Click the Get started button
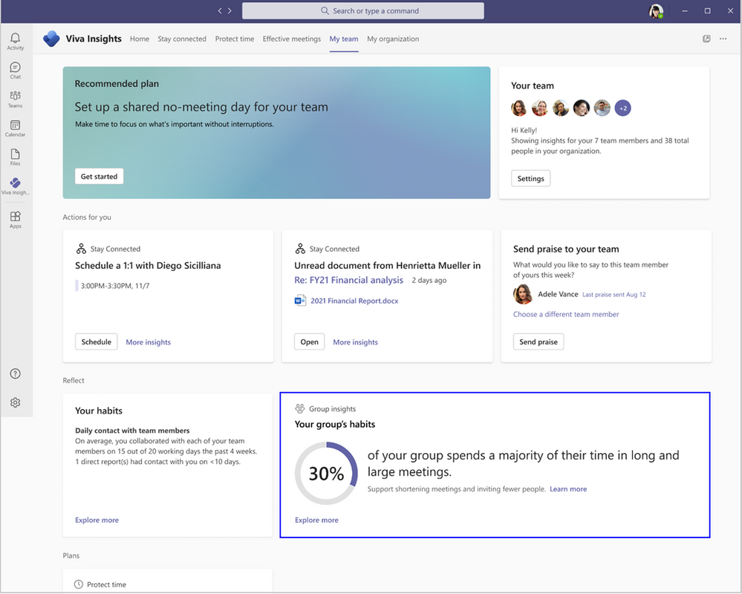Viewport: 742px width, 594px height. click(99, 176)
